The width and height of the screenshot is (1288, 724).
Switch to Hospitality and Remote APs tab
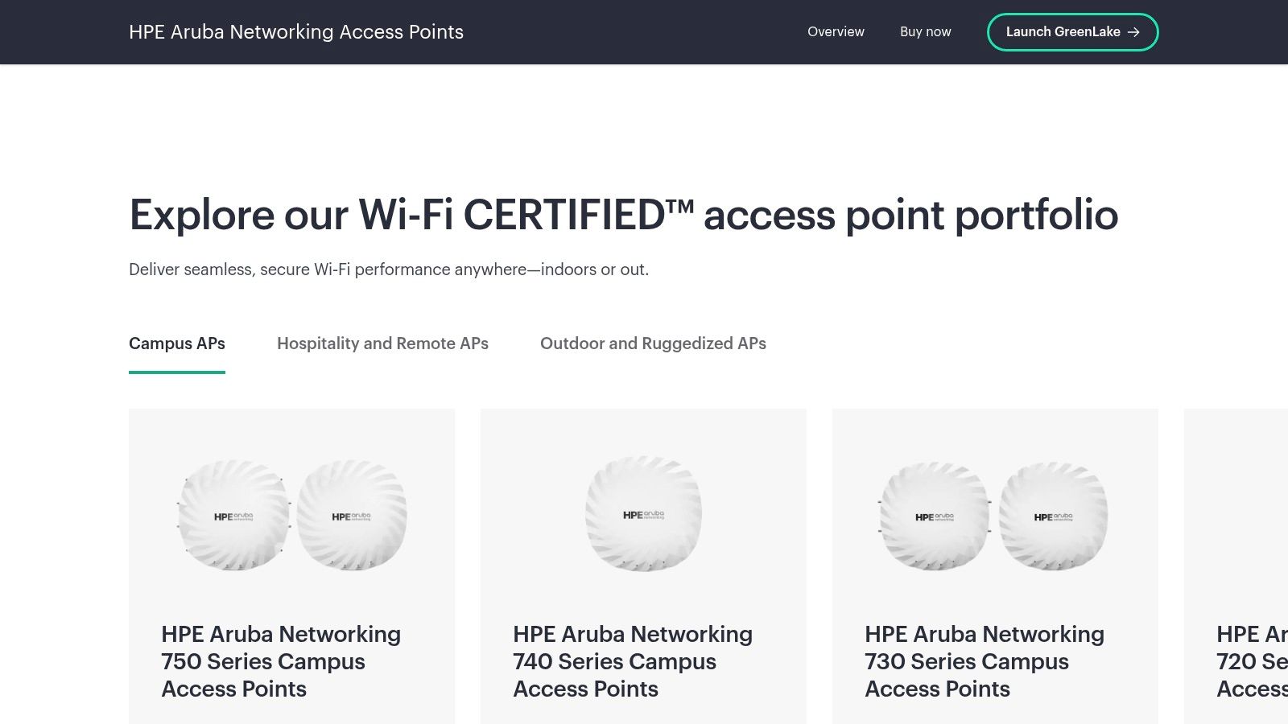coord(382,343)
